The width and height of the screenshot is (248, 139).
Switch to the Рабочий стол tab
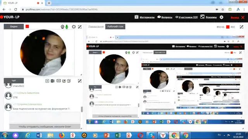(115, 27)
